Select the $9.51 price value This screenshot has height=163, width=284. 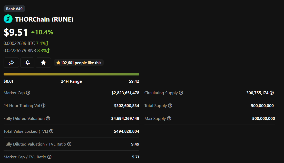pyautogui.click(x=16, y=32)
